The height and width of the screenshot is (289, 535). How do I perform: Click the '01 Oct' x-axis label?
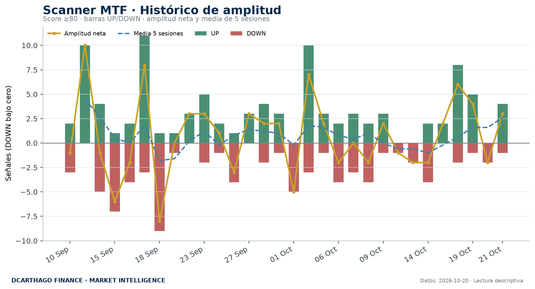pos(281,255)
